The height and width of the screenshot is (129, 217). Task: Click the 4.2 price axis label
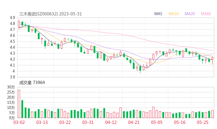point(12,59)
